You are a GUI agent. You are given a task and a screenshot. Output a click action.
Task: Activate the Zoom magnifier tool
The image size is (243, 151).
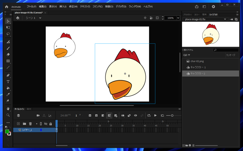[8, 115]
